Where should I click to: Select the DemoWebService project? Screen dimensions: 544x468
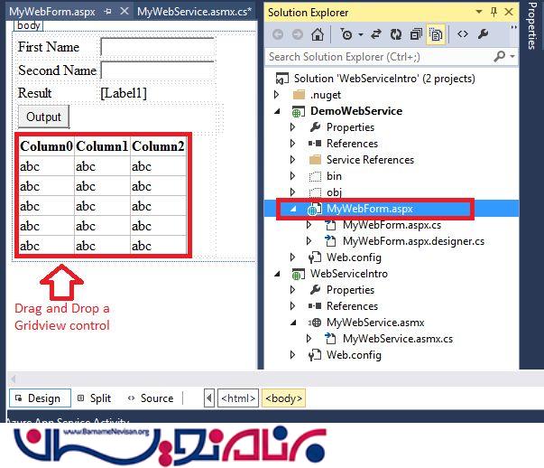tap(356, 111)
